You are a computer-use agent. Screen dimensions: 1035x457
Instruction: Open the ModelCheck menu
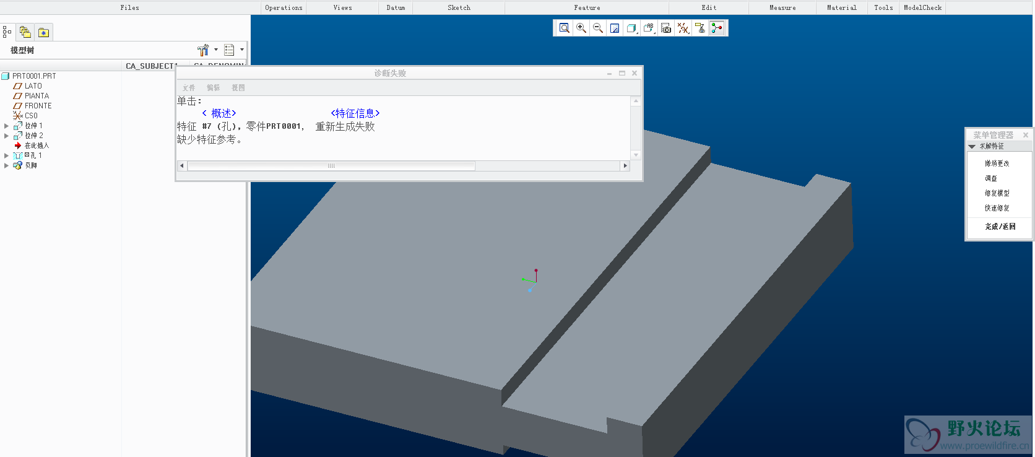coord(923,7)
